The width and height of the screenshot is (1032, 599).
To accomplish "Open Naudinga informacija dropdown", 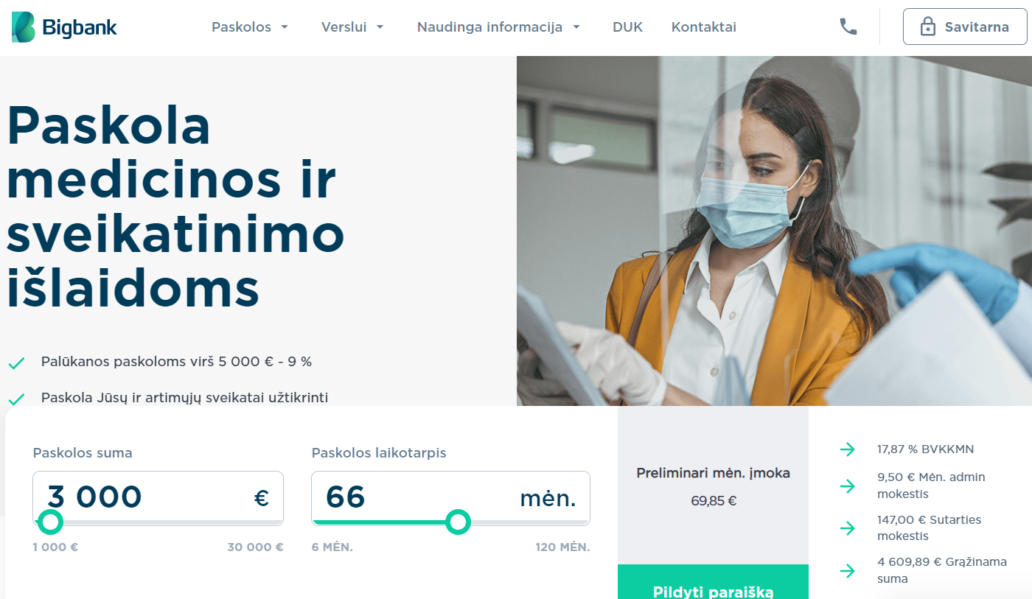I will [499, 27].
